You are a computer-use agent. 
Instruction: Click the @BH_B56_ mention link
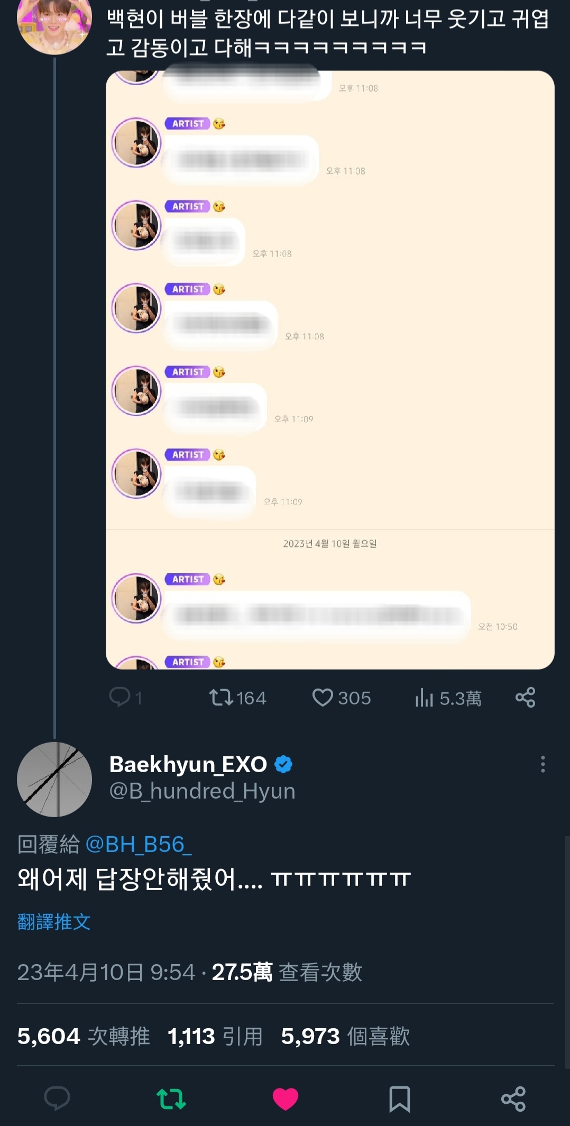click(x=138, y=845)
